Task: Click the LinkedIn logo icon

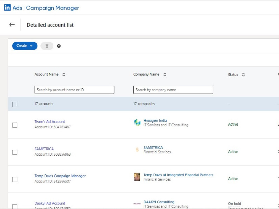Action: pos(7,8)
